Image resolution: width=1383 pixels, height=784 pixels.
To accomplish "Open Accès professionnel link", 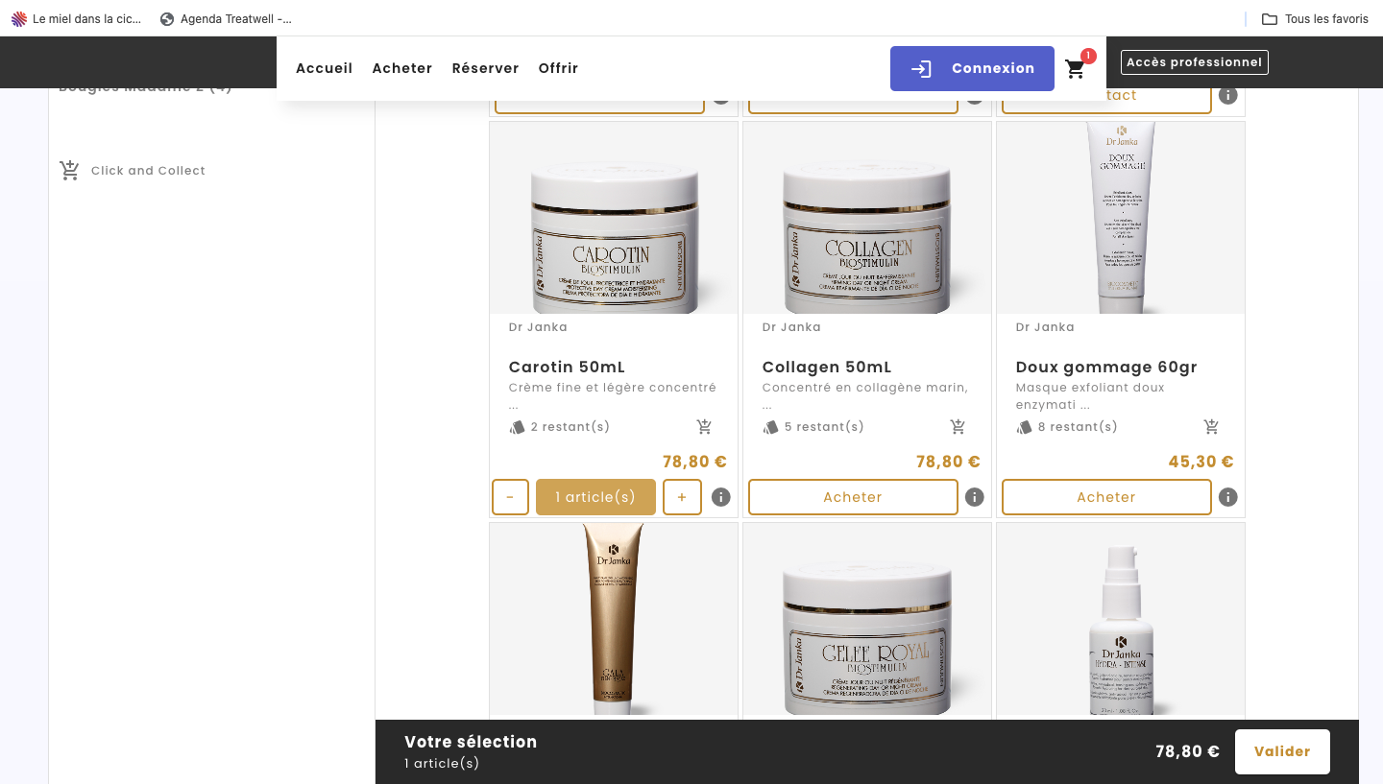I will coord(1194,62).
